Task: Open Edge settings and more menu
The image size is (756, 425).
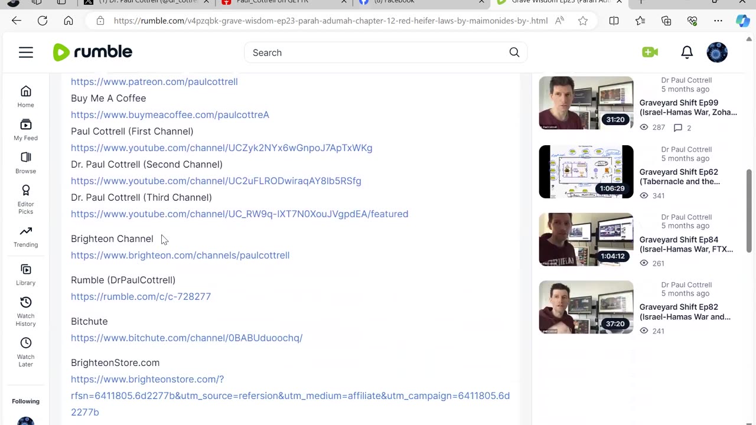Action: point(718,21)
